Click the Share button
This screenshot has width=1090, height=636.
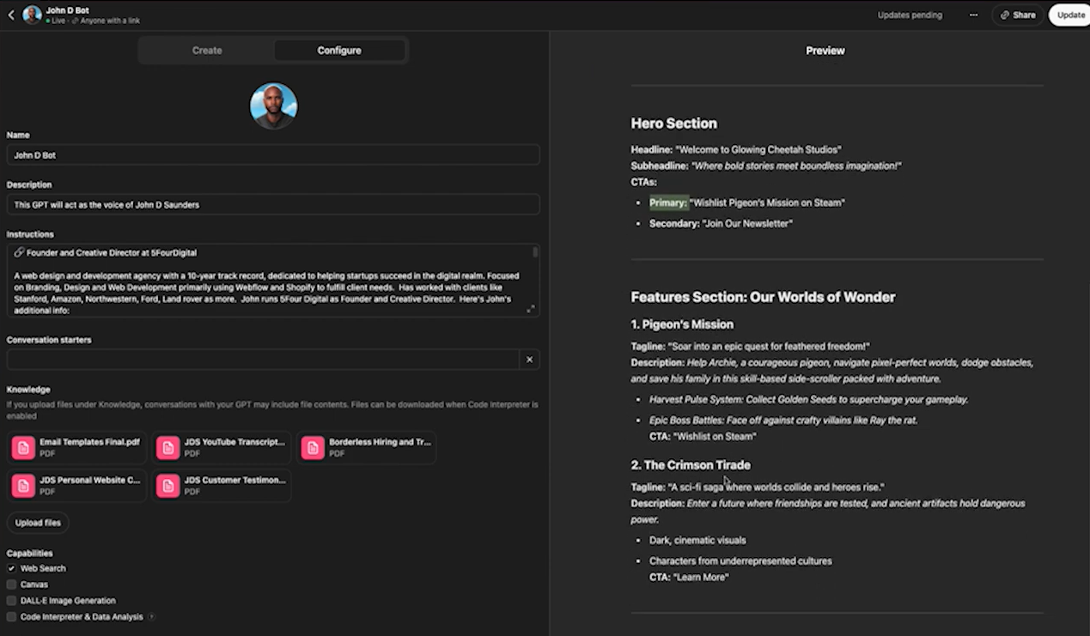[1018, 15]
